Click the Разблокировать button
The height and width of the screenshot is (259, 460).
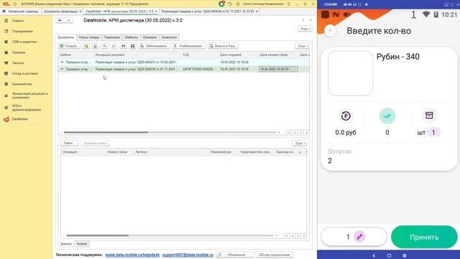tap(188, 46)
